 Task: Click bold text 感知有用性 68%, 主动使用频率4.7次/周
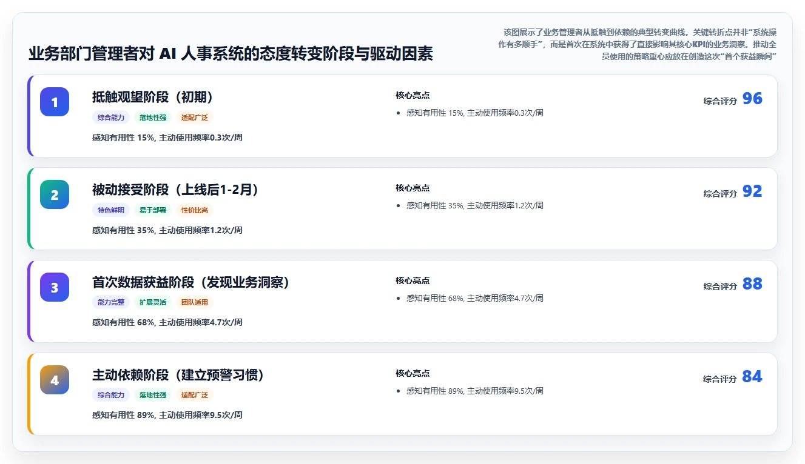[167, 322]
